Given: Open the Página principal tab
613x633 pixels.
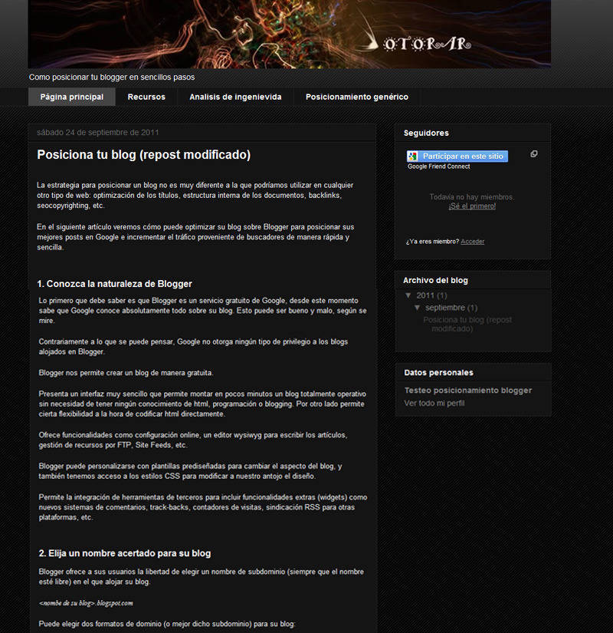Looking at the screenshot, I should [x=72, y=97].
